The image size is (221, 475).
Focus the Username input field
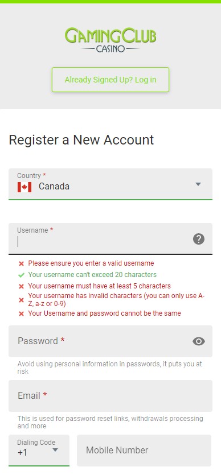click(110, 239)
